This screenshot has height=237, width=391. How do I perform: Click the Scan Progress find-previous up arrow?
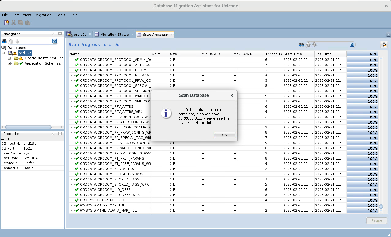coord(309,45)
